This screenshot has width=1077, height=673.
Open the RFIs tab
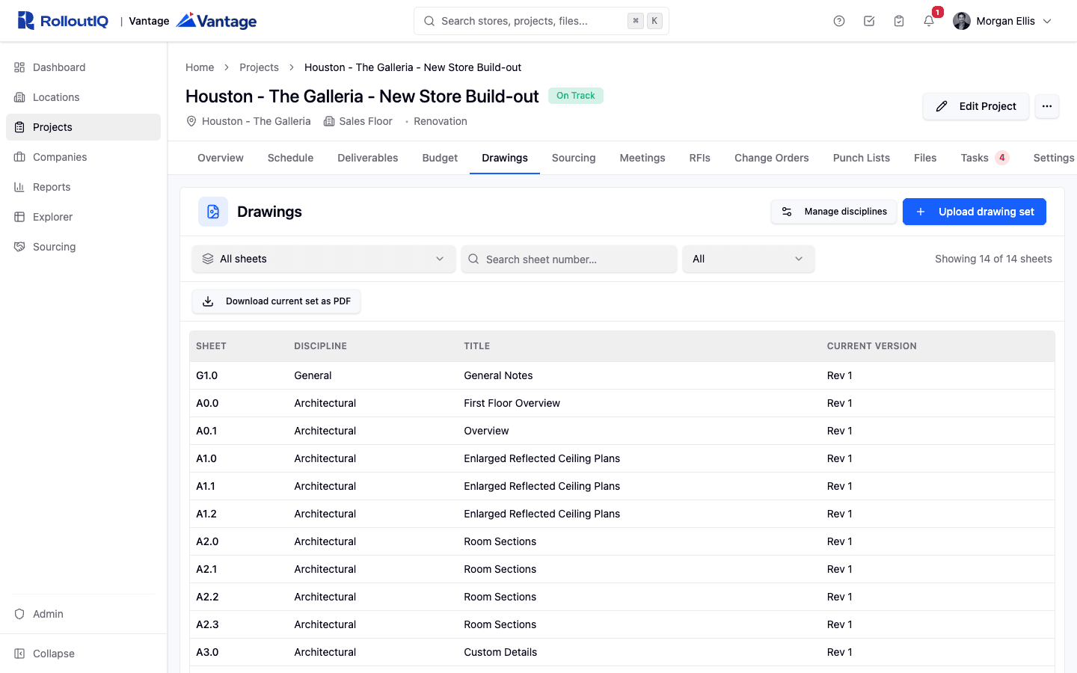tap(700, 158)
